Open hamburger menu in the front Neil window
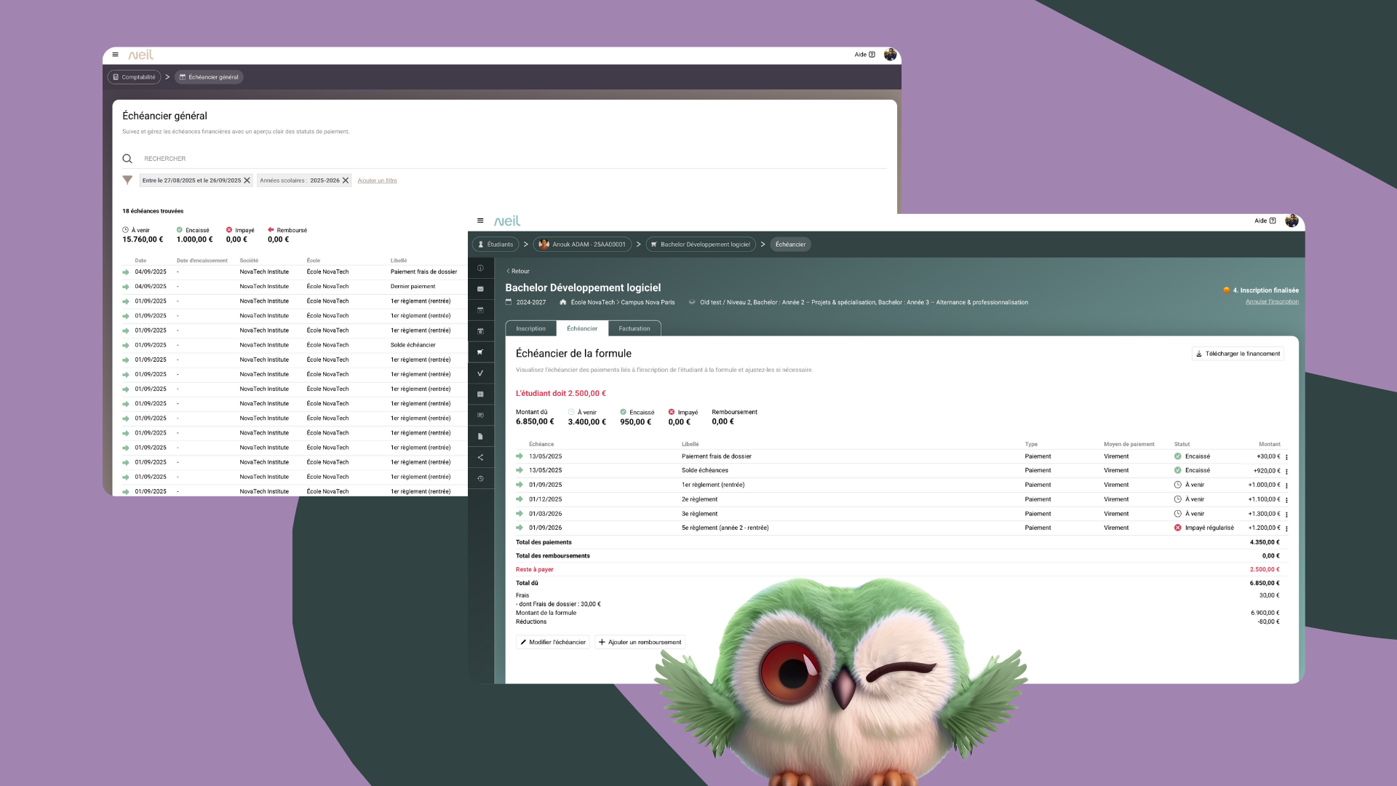This screenshot has width=1397, height=786. 480,221
